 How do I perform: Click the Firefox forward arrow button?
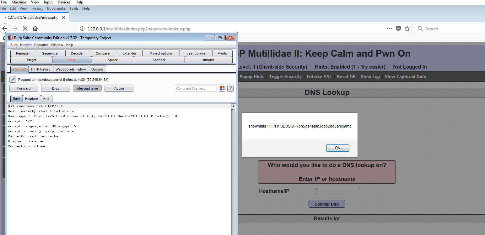(x=15, y=29)
